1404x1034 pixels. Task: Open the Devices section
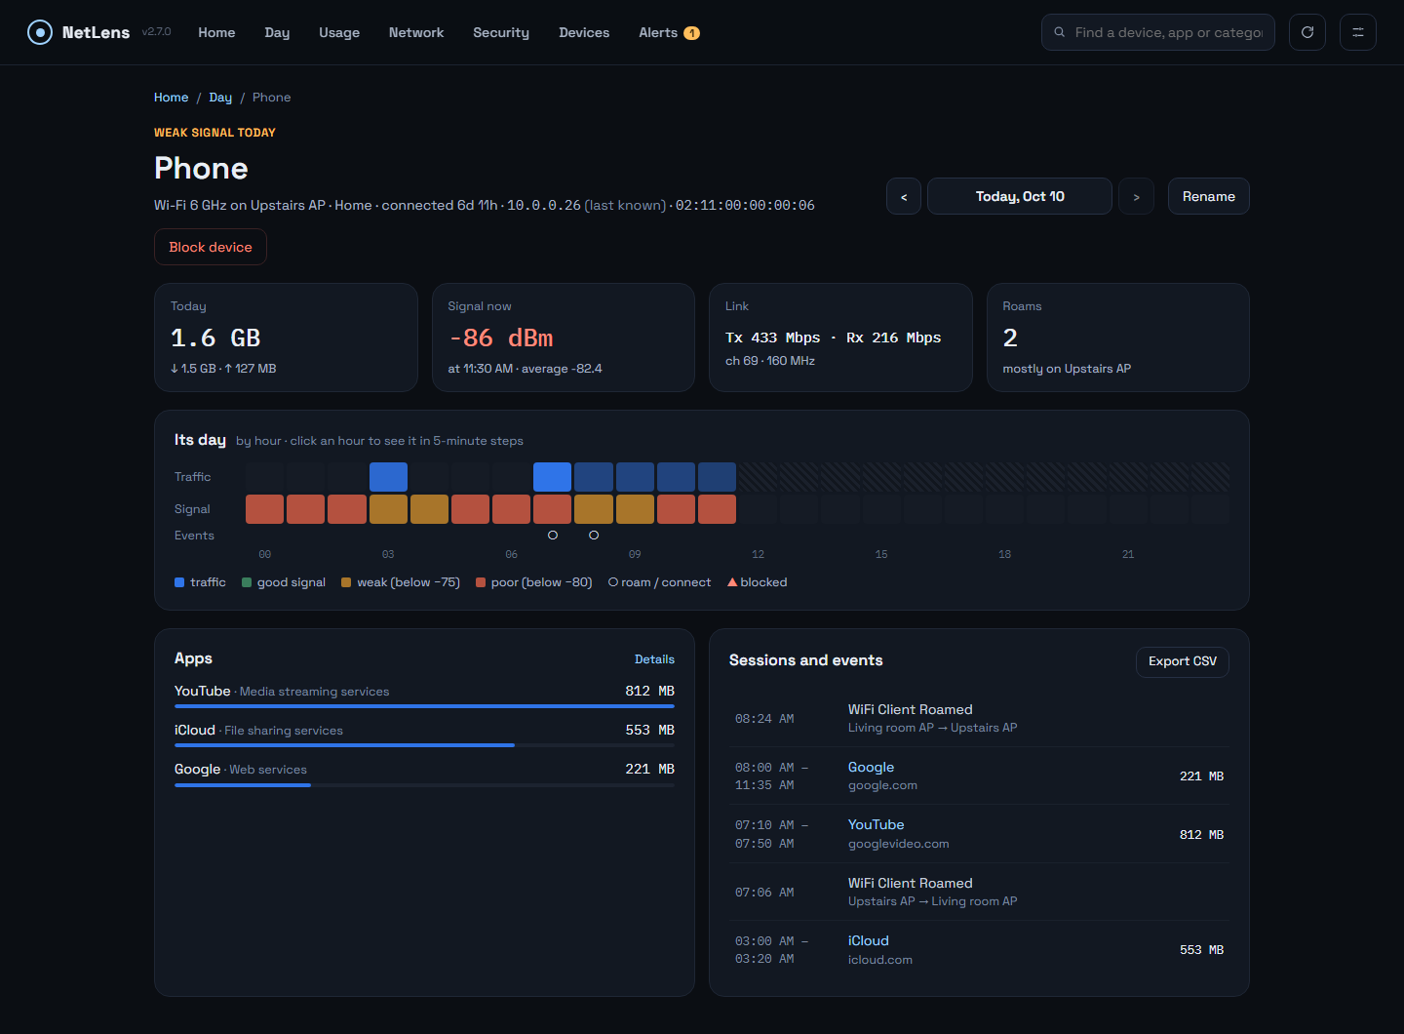tap(584, 32)
